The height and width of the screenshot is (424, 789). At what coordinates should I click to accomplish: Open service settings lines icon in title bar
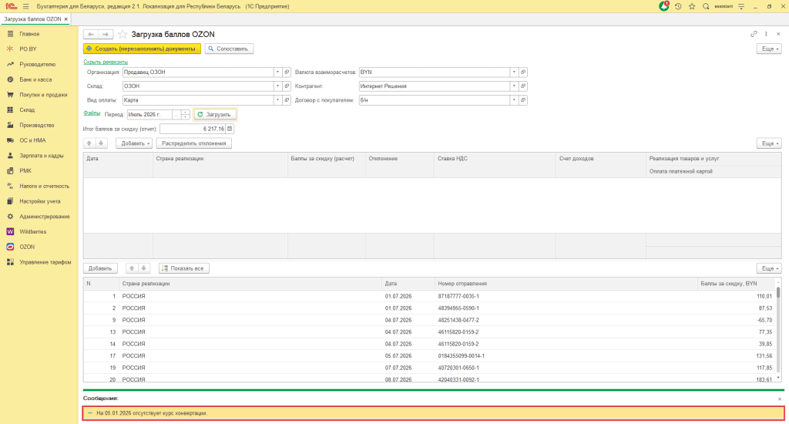tap(741, 6)
